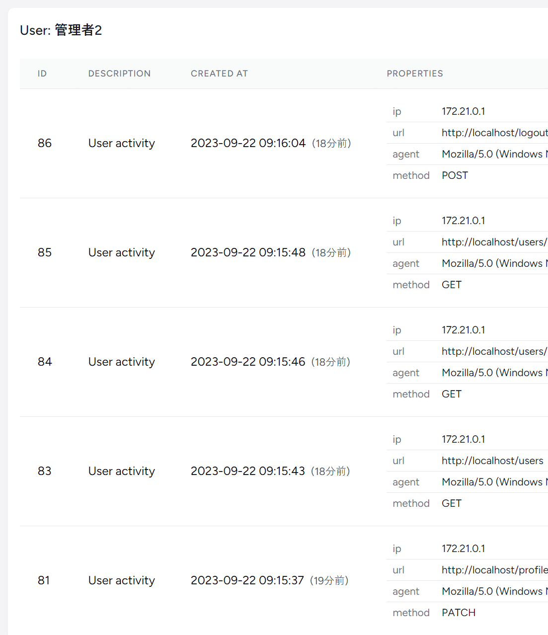Click the http://localhost/profile url in row 81

pos(495,570)
